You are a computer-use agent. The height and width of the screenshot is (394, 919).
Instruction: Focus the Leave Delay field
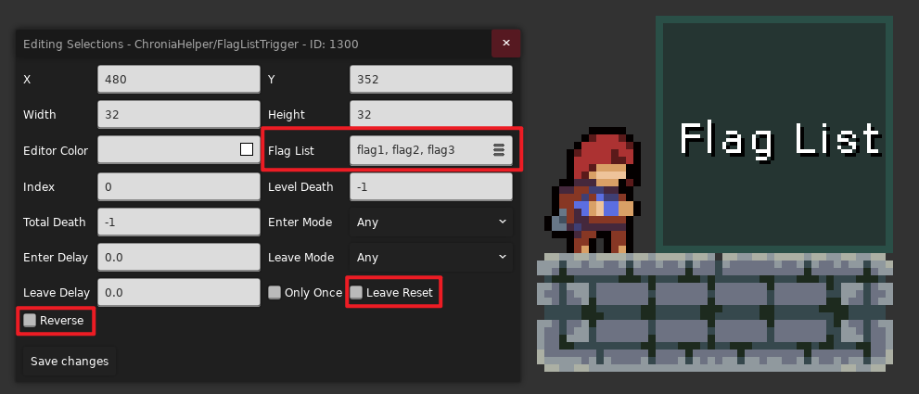click(179, 292)
